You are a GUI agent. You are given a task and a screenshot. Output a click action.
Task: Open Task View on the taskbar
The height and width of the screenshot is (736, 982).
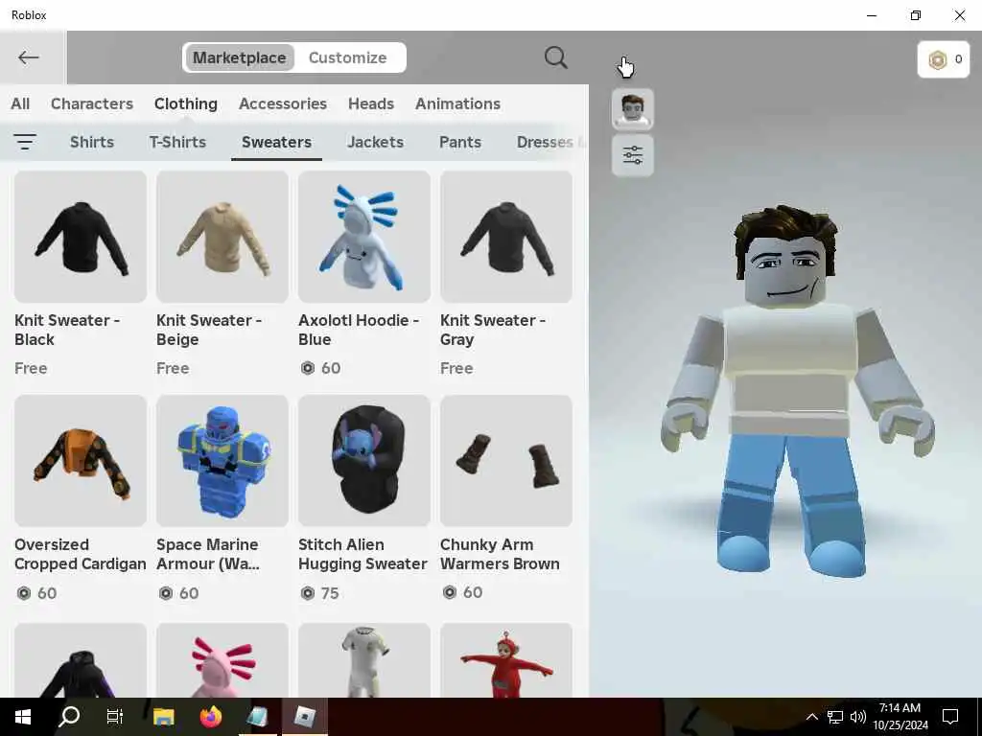pyautogui.click(x=115, y=717)
